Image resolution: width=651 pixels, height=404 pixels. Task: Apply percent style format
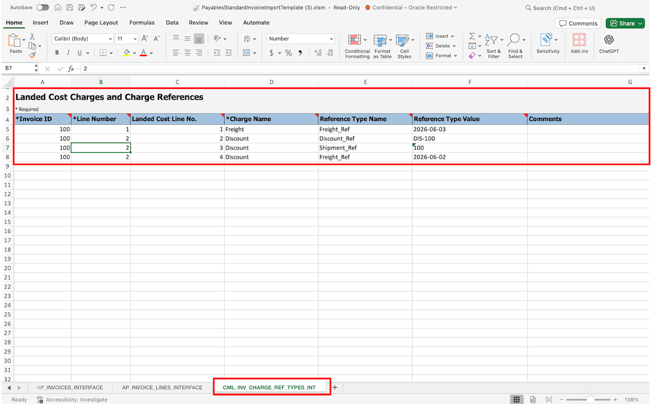[x=289, y=53]
